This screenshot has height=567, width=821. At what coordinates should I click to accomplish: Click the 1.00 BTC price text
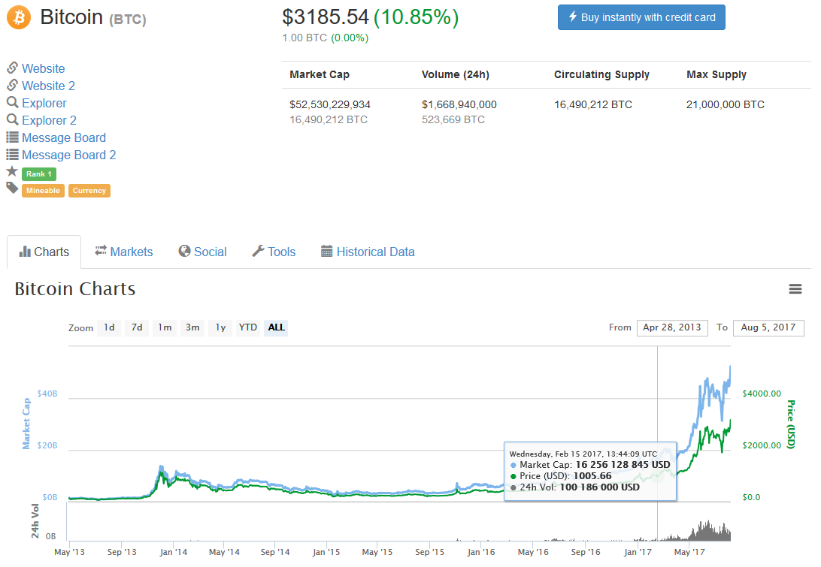tap(304, 38)
